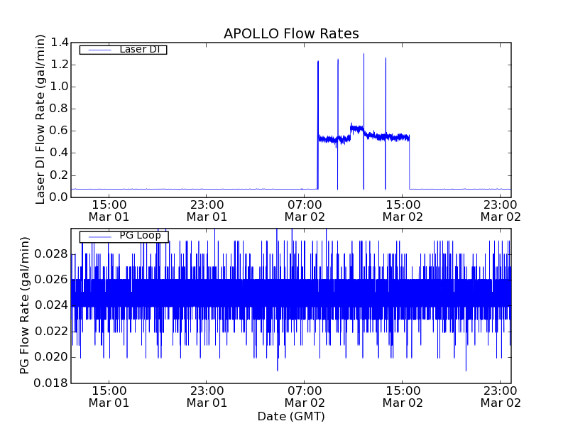This screenshot has height=426, width=568.
Task: Click the 1.4 tick label on Laser DI axis
Action: pyautogui.click(x=60, y=43)
